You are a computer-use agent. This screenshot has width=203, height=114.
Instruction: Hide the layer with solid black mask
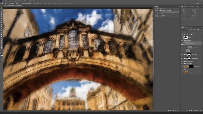click(182, 66)
